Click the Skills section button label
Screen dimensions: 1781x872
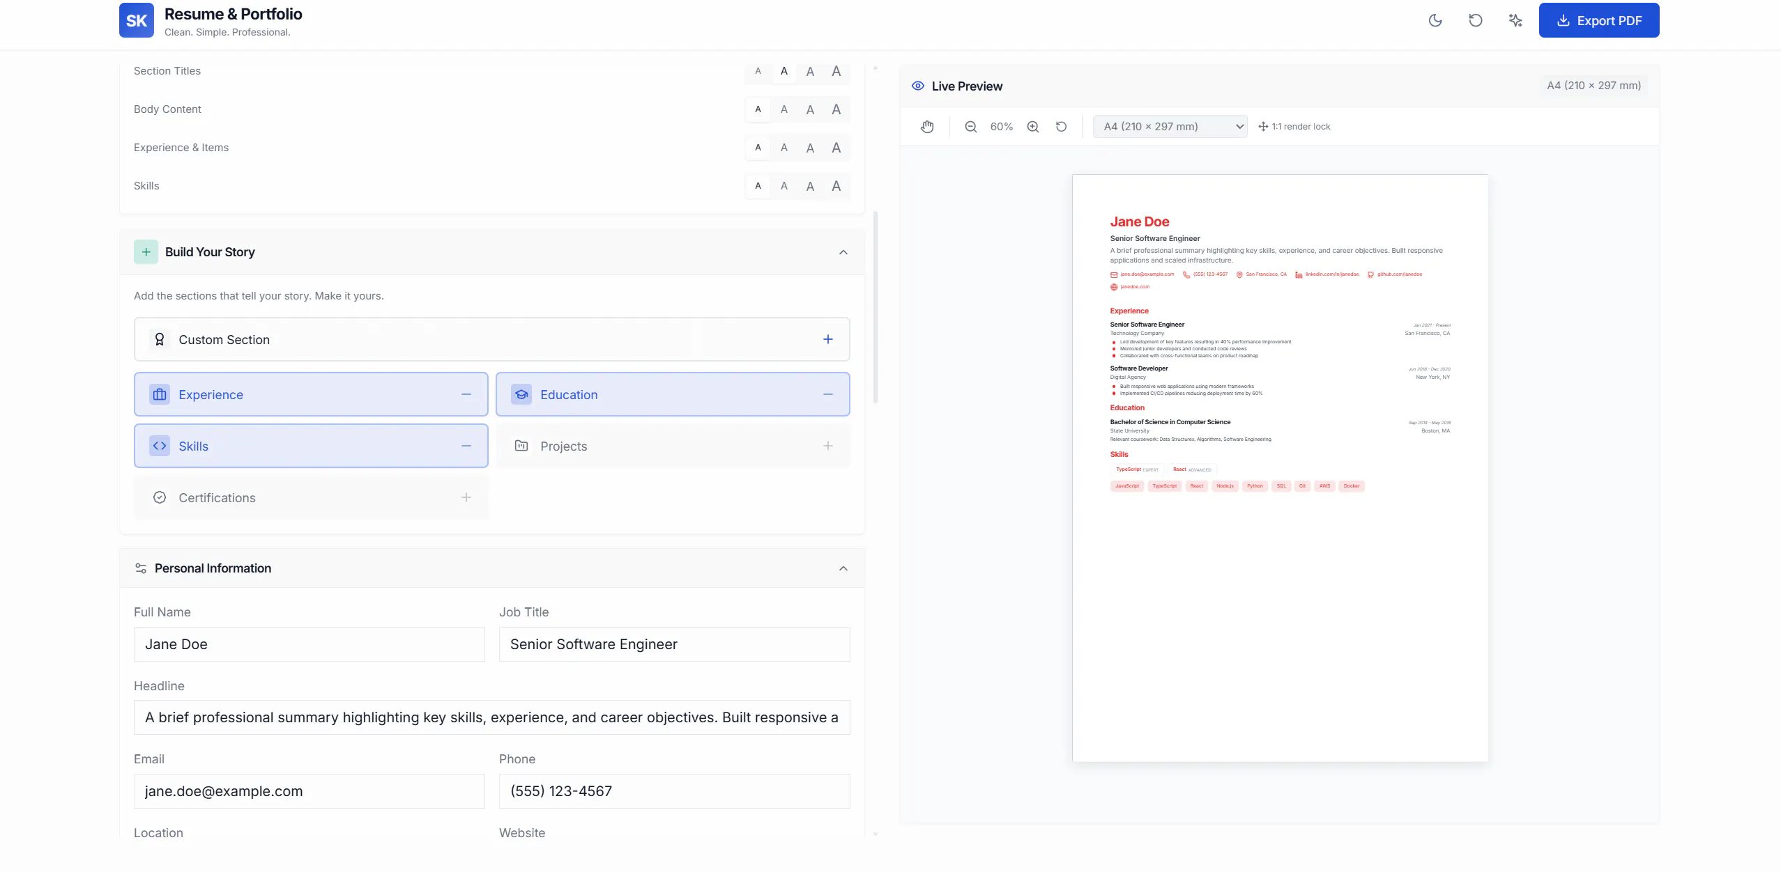(x=193, y=446)
